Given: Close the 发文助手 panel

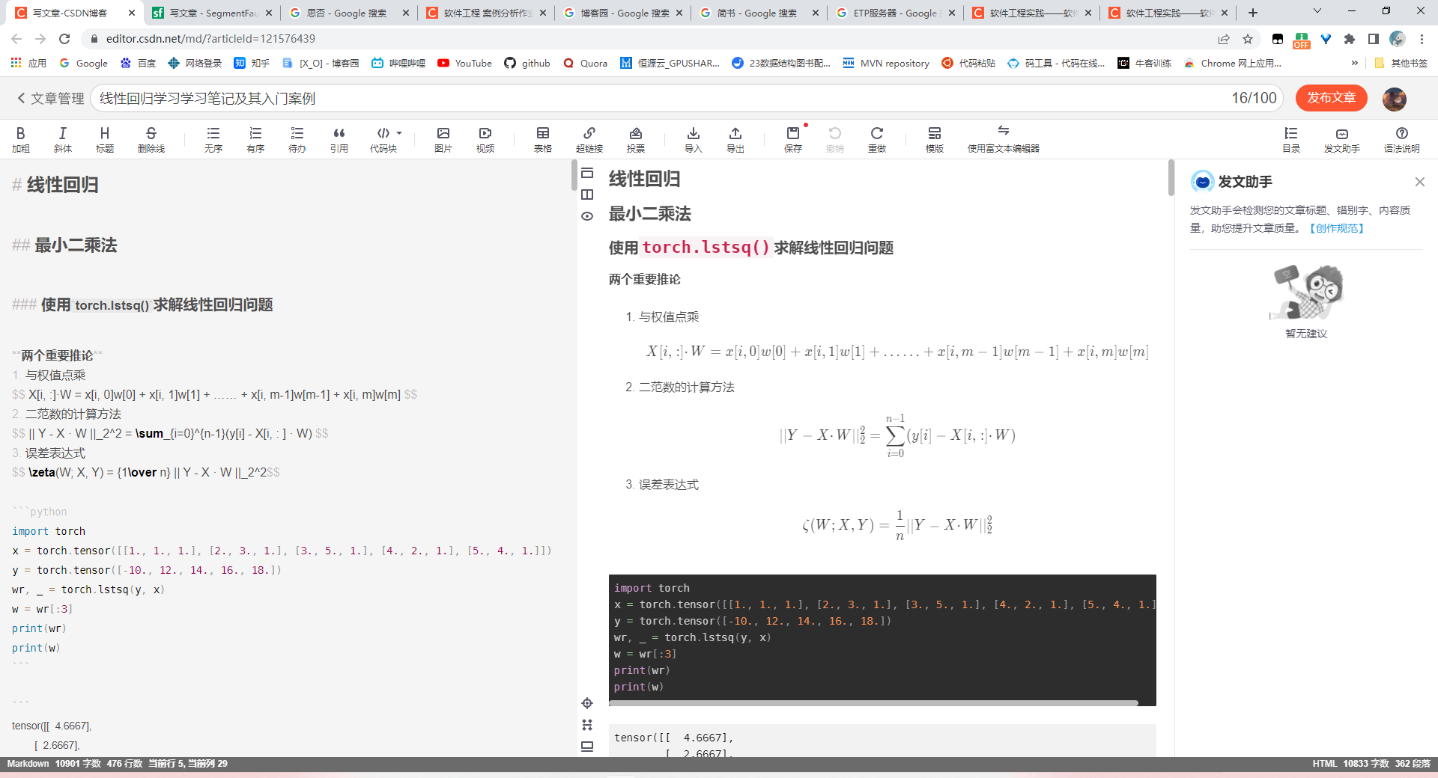Looking at the screenshot, I should coord(1420,182).
